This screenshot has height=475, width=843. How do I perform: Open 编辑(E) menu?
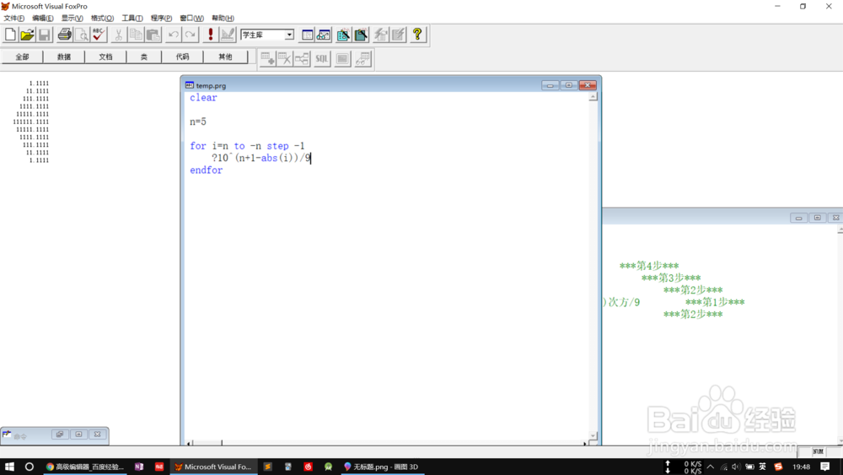(42, 19)
